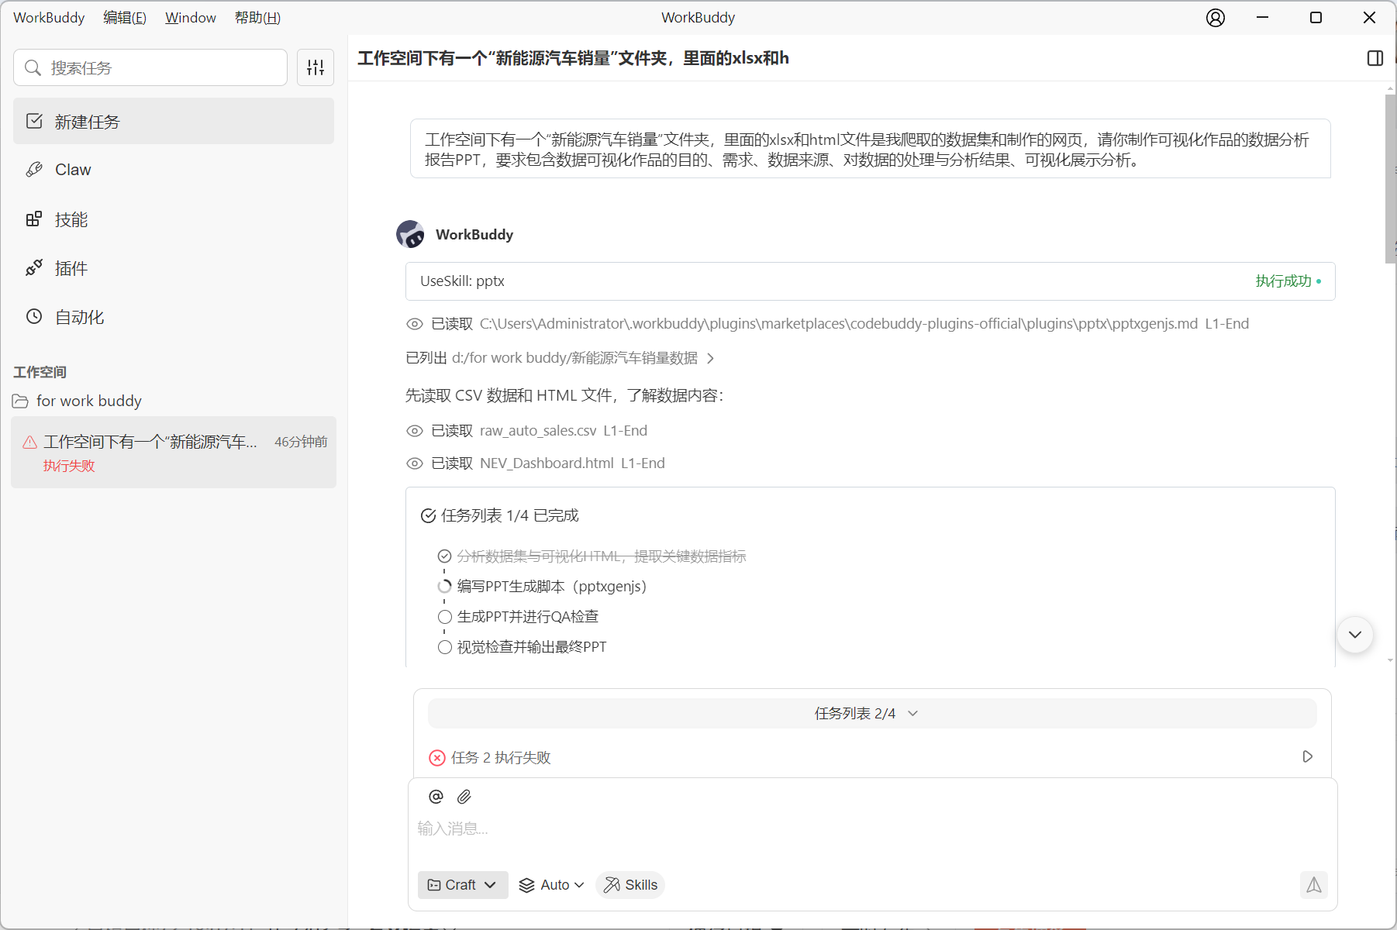Click the 工作空间 section heading
The width and height of the screenshot is (1397, 930).
click(40, 372)
